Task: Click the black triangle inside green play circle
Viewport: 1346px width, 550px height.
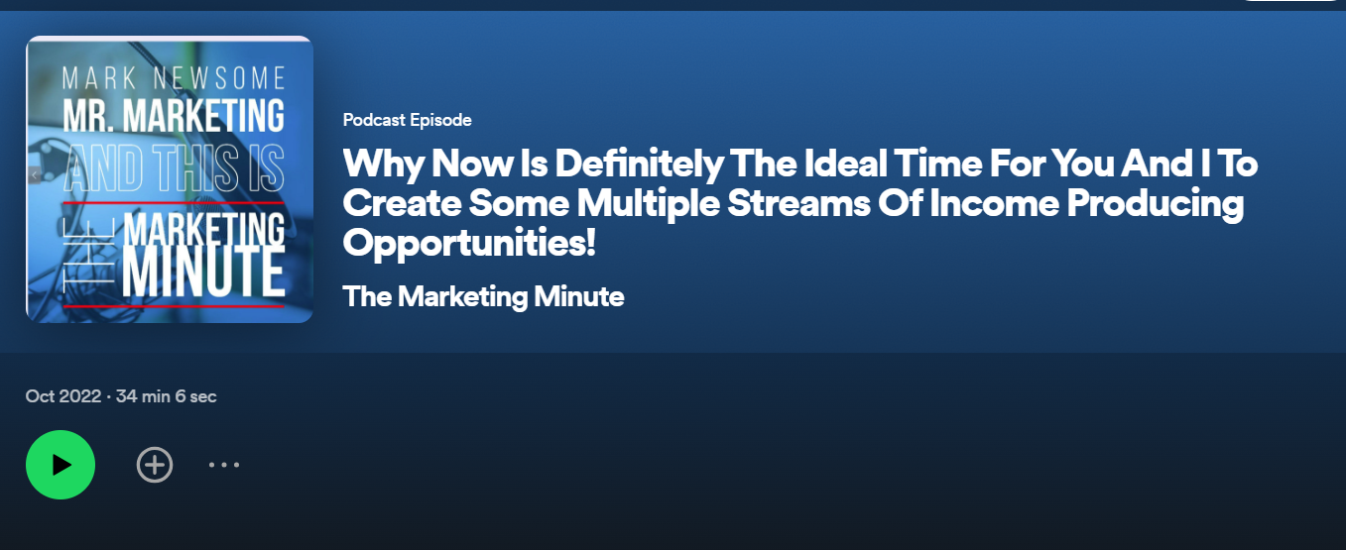Action: 62,465
